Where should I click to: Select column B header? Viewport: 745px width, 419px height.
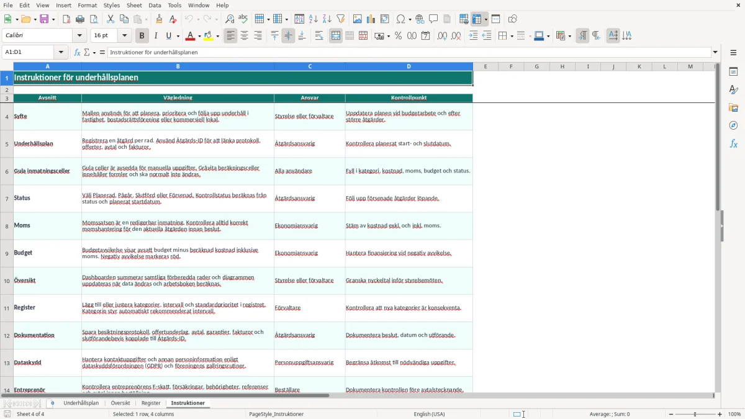coord(178,66)
